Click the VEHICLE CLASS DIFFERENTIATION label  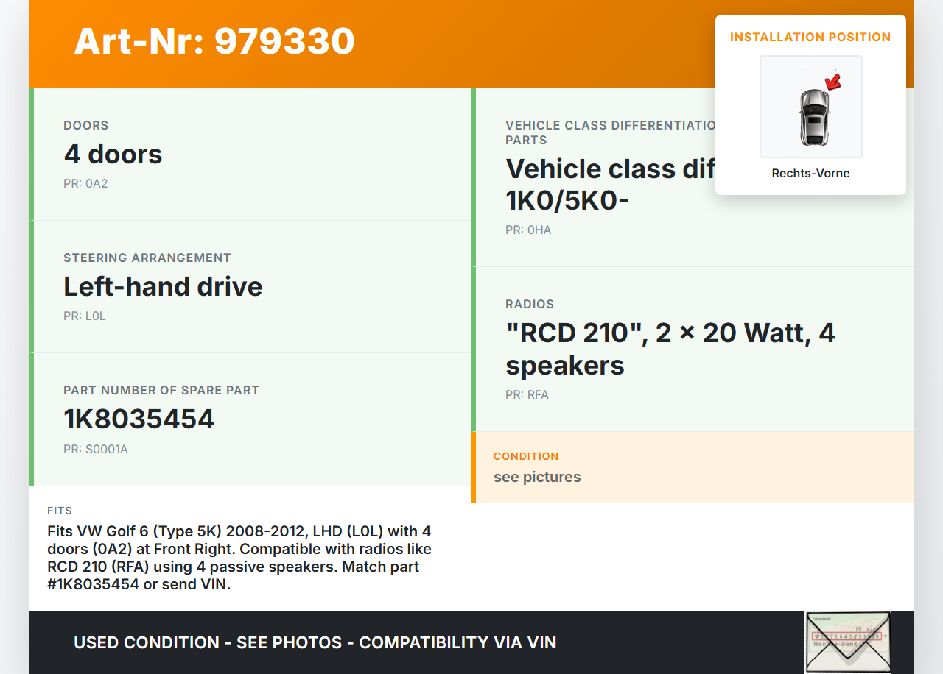coord(610,132)
